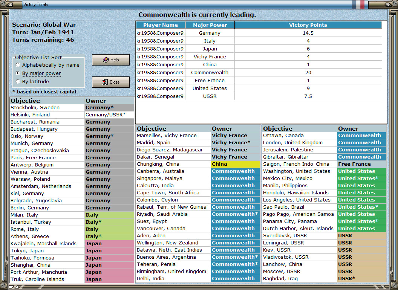Viewport: 398px width, 290px height.
Task: Select Marseilles, Vichy France objective
Action: click(173, 136)
